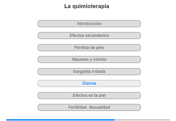View the side effects chapter
This screenshot has height=121, width=176.
point(89,36)
